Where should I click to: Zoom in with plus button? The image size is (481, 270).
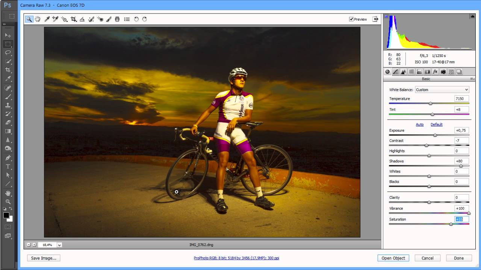[x=34, y=245]
